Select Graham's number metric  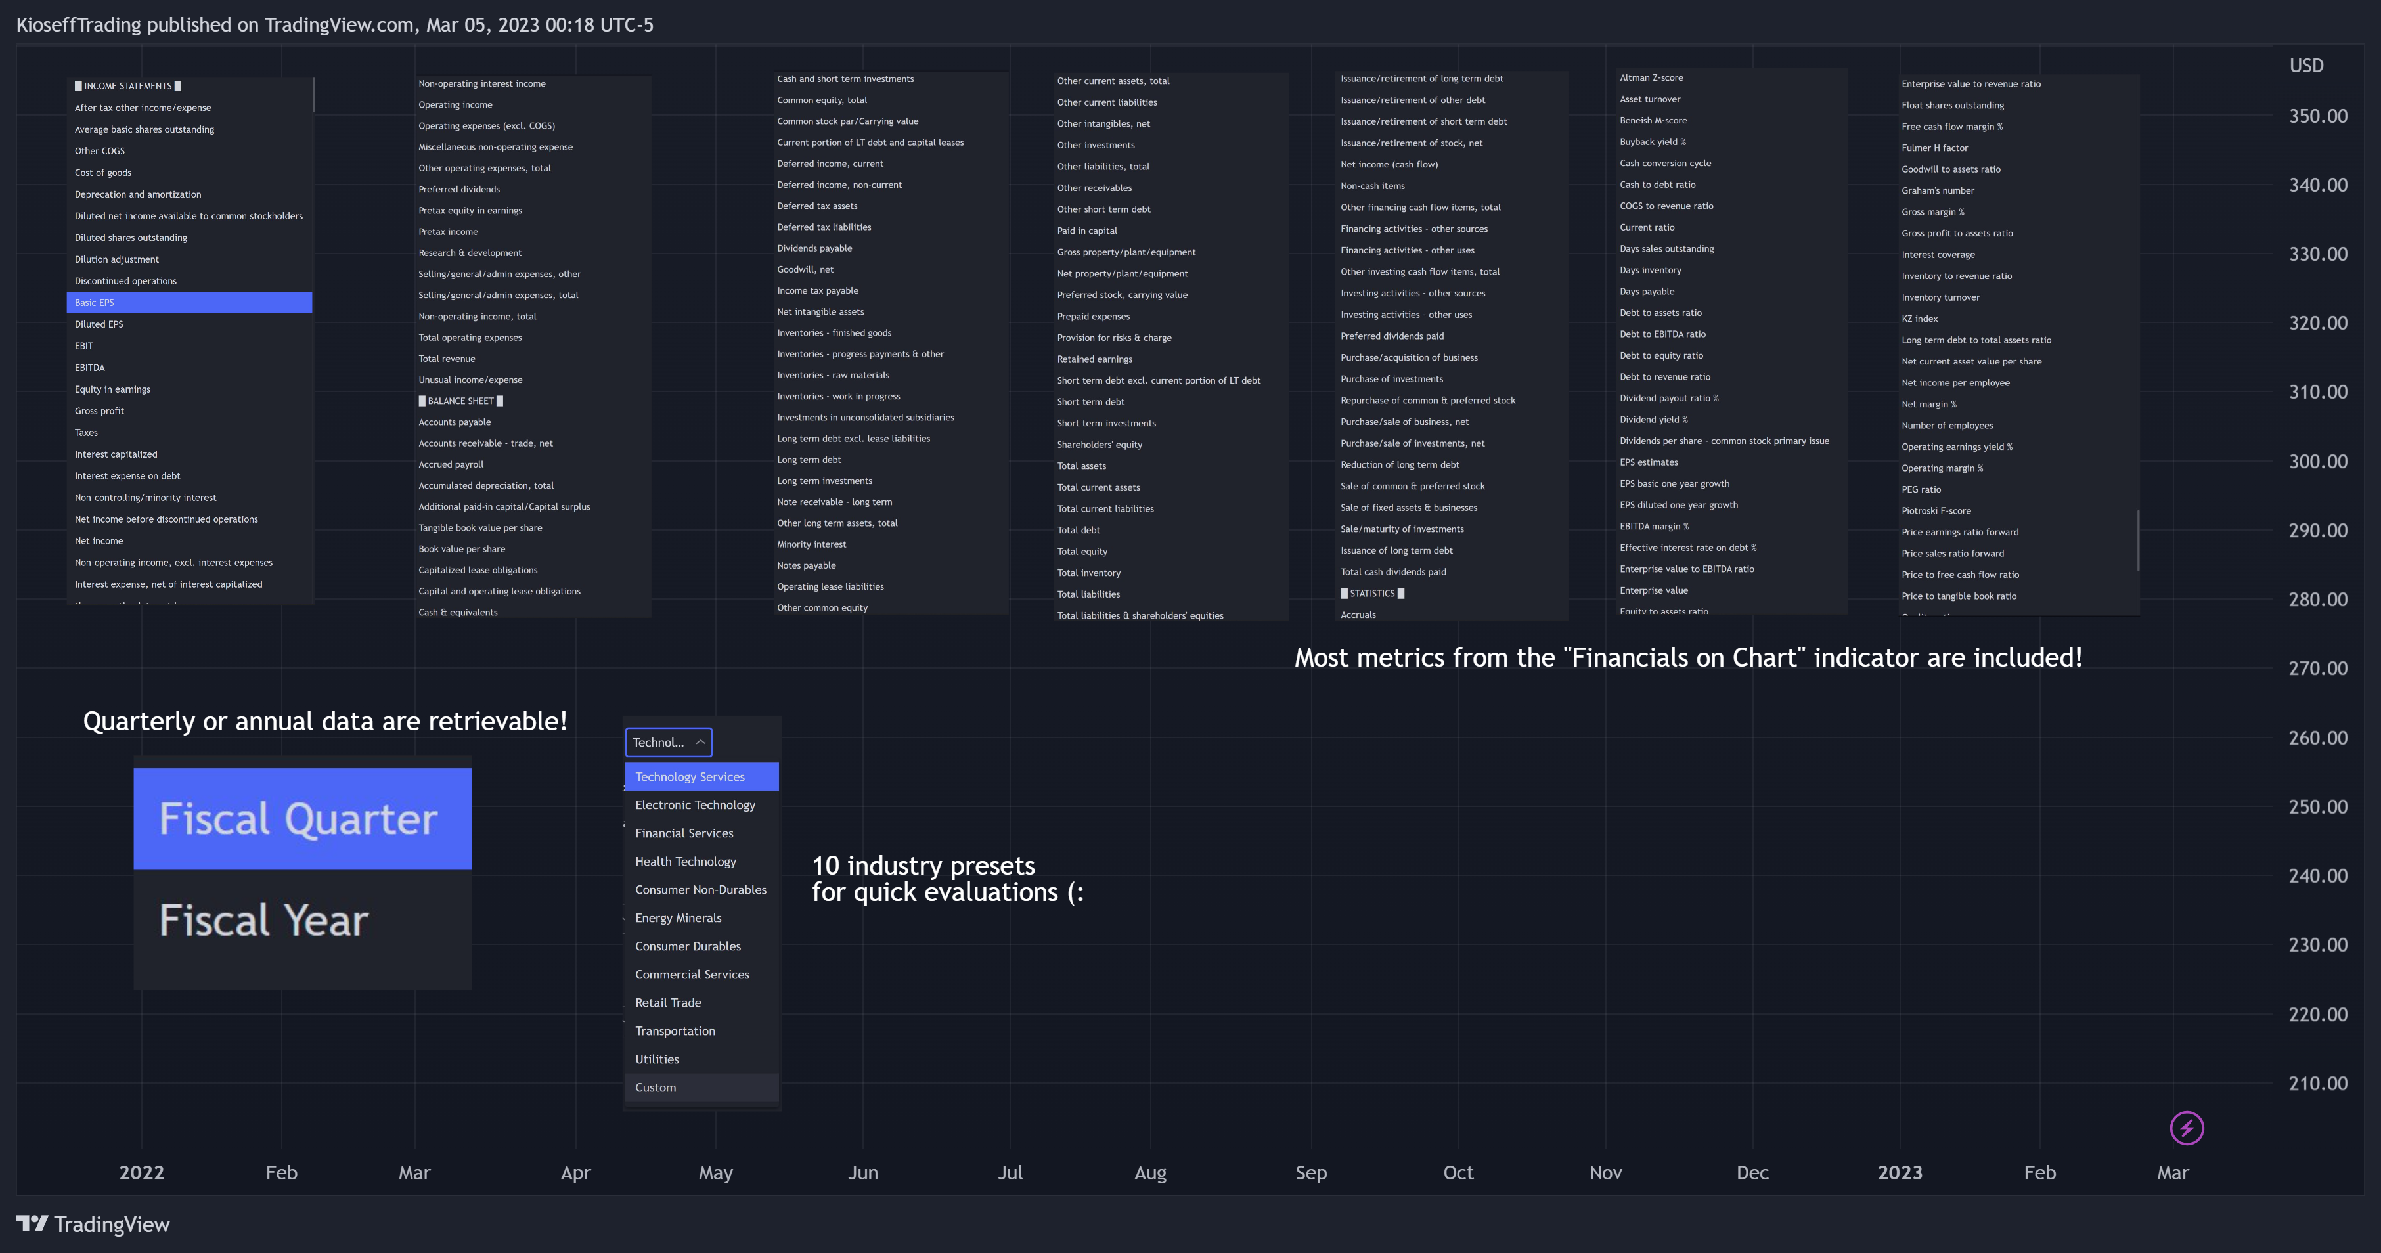(1938, 190)
